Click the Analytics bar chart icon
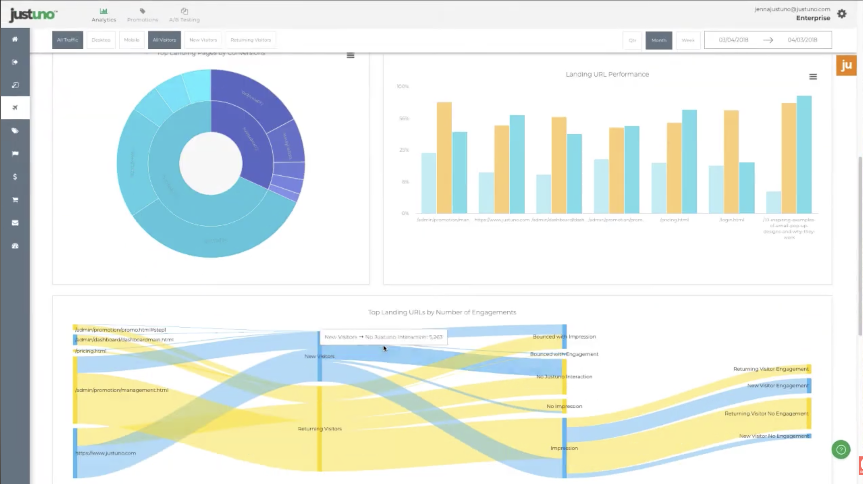The height and width of the screenshot is (484, 863). [104, 11]
